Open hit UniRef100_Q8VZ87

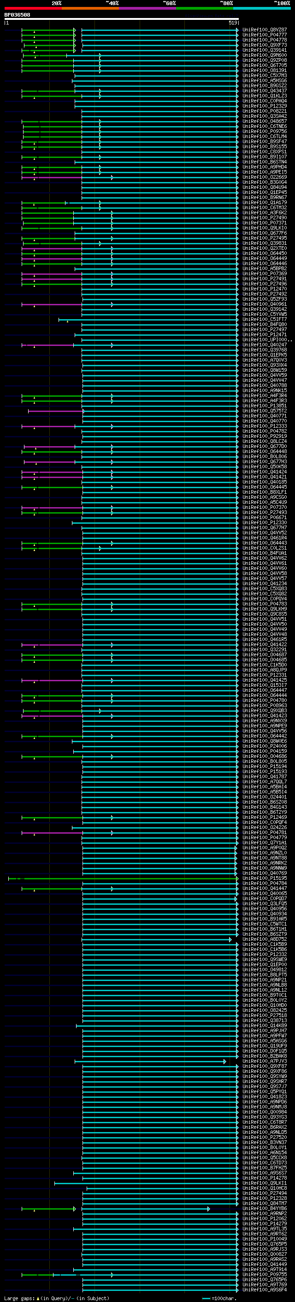click(x=265, y=30)
